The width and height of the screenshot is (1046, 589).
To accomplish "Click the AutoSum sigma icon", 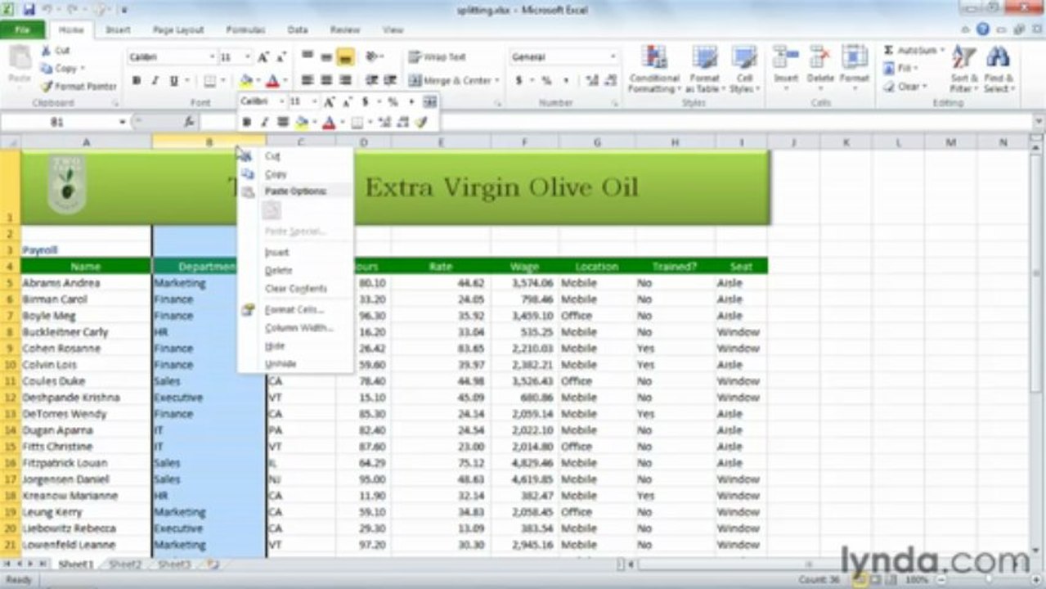I will (x=888, y=51).
